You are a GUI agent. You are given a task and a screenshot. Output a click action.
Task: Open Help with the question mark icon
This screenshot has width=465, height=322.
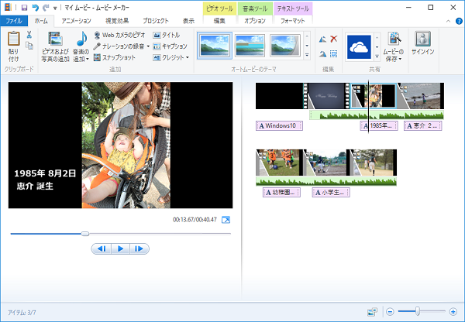[x=459, y=21]
